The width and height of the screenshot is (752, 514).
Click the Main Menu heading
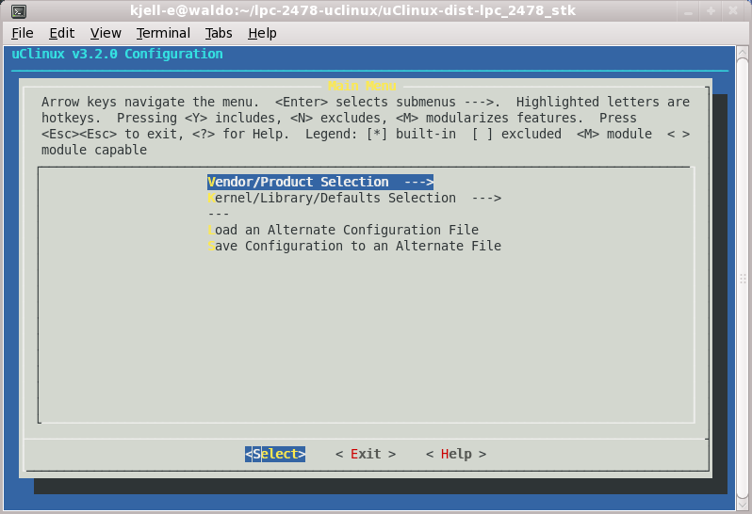(x=362, y=86)
